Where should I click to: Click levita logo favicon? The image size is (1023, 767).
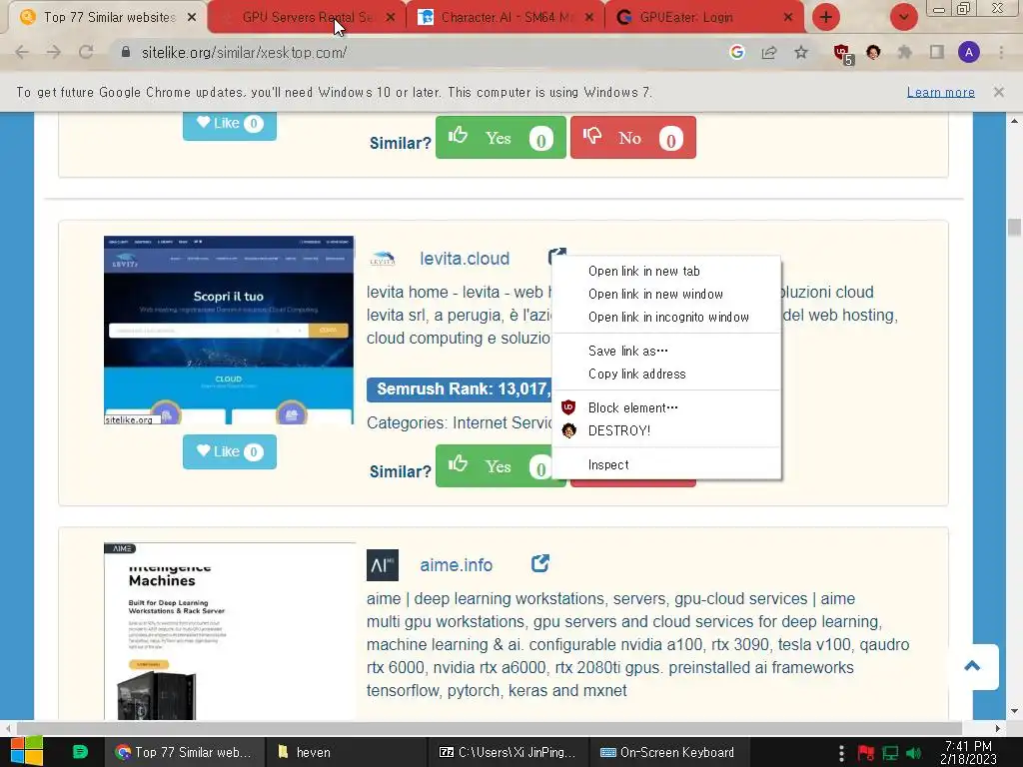coord(383,259)
